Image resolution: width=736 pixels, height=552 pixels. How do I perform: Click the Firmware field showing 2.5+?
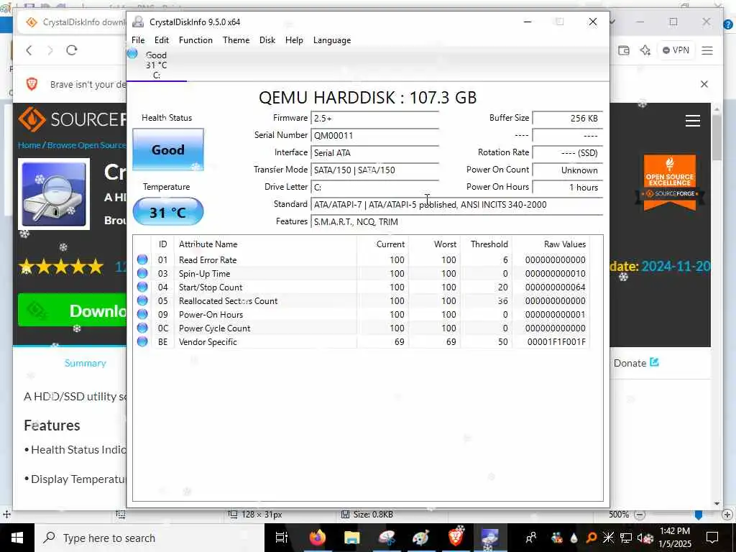coord(375,119)
